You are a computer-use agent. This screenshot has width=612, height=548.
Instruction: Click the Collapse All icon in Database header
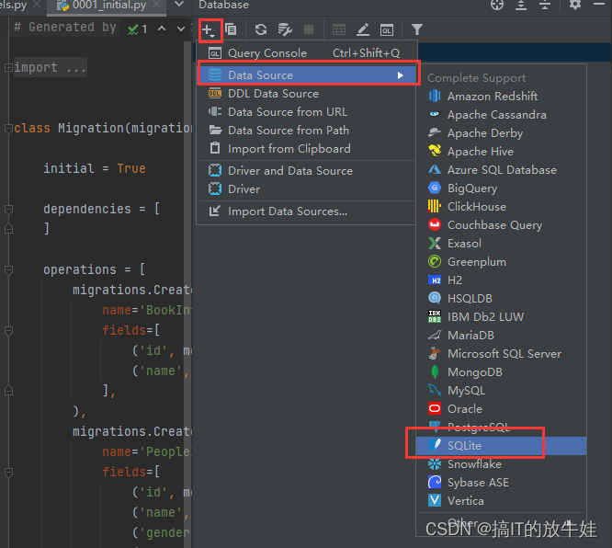pos(545,5)
